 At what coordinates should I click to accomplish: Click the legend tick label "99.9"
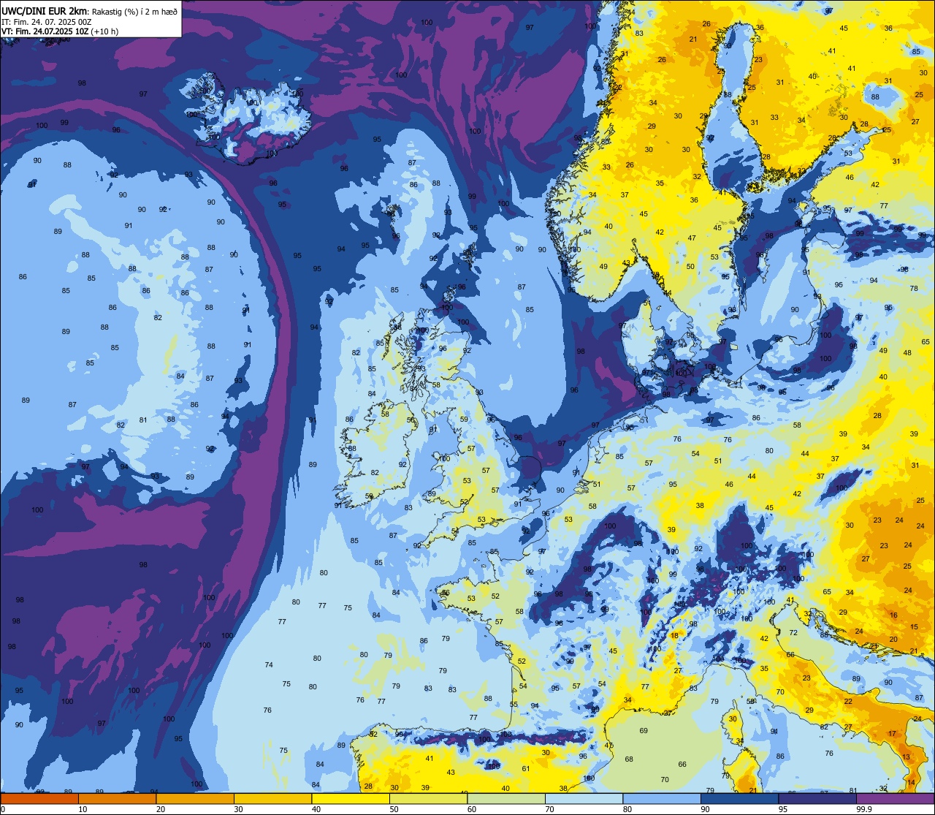coord(865,809)
